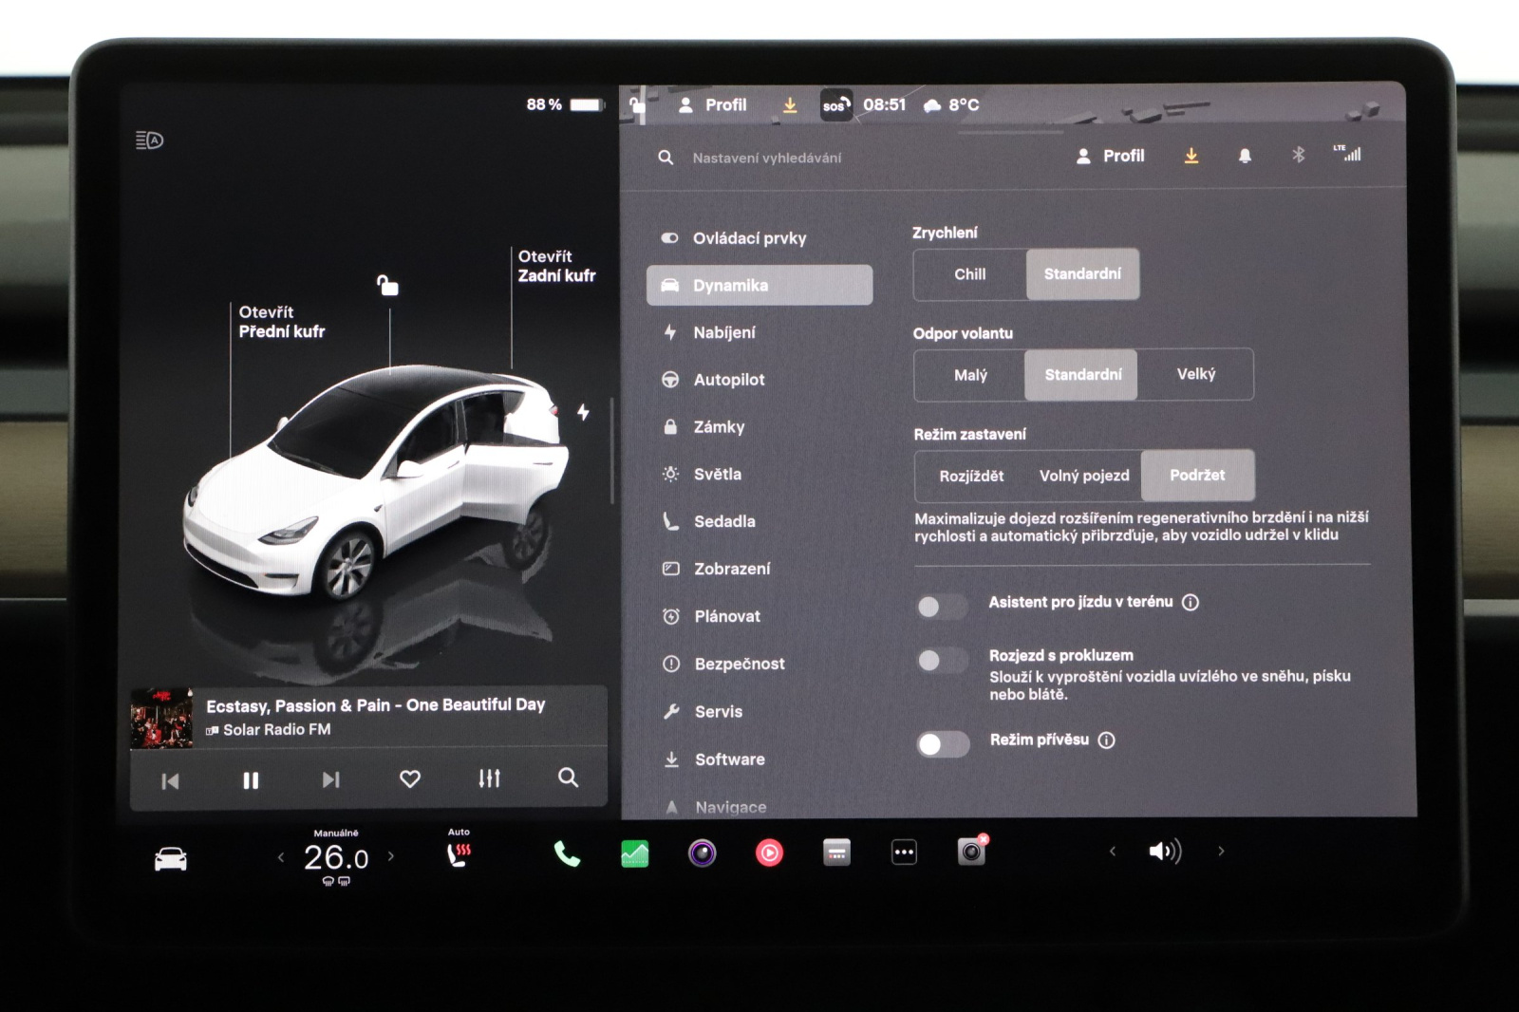Choose Velký steering resistance
This screenshot has height=1012, width=1519.
[x=1195, y=374]
